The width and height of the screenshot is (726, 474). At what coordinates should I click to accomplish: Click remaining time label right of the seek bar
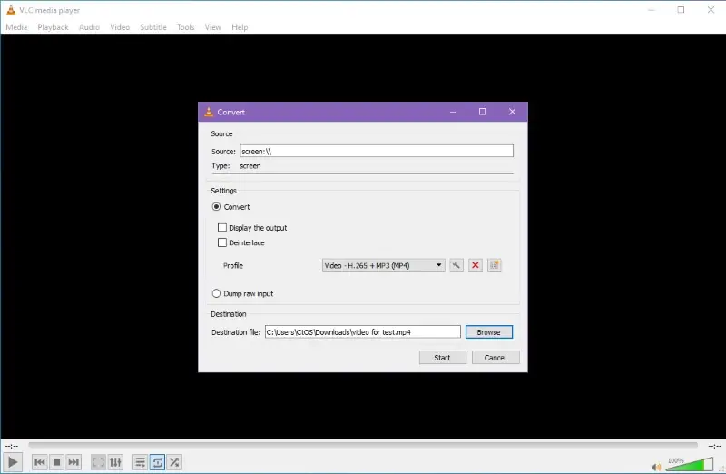coord(714,446)
